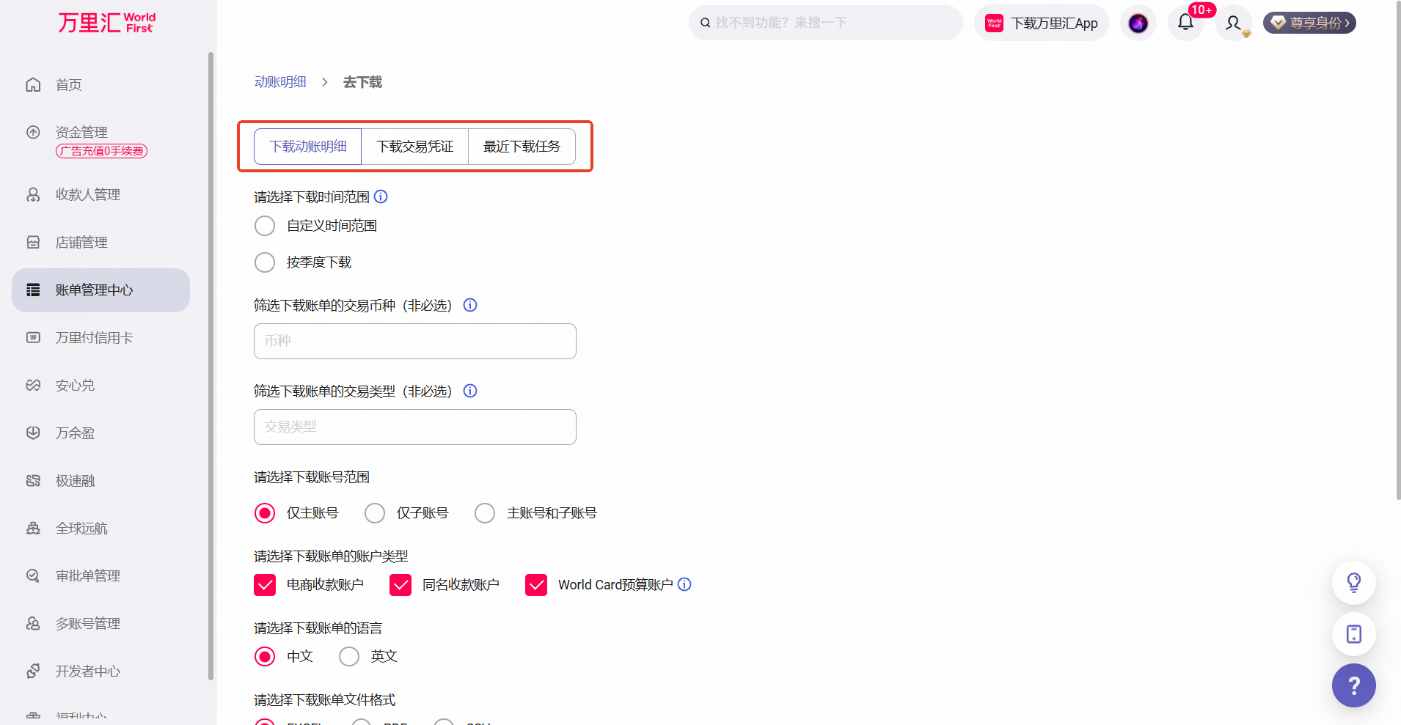The width and height of the screenshot is (1401, 725).
Task: Click the 资金管理 sidebar icon
Action: click(33, 132)
